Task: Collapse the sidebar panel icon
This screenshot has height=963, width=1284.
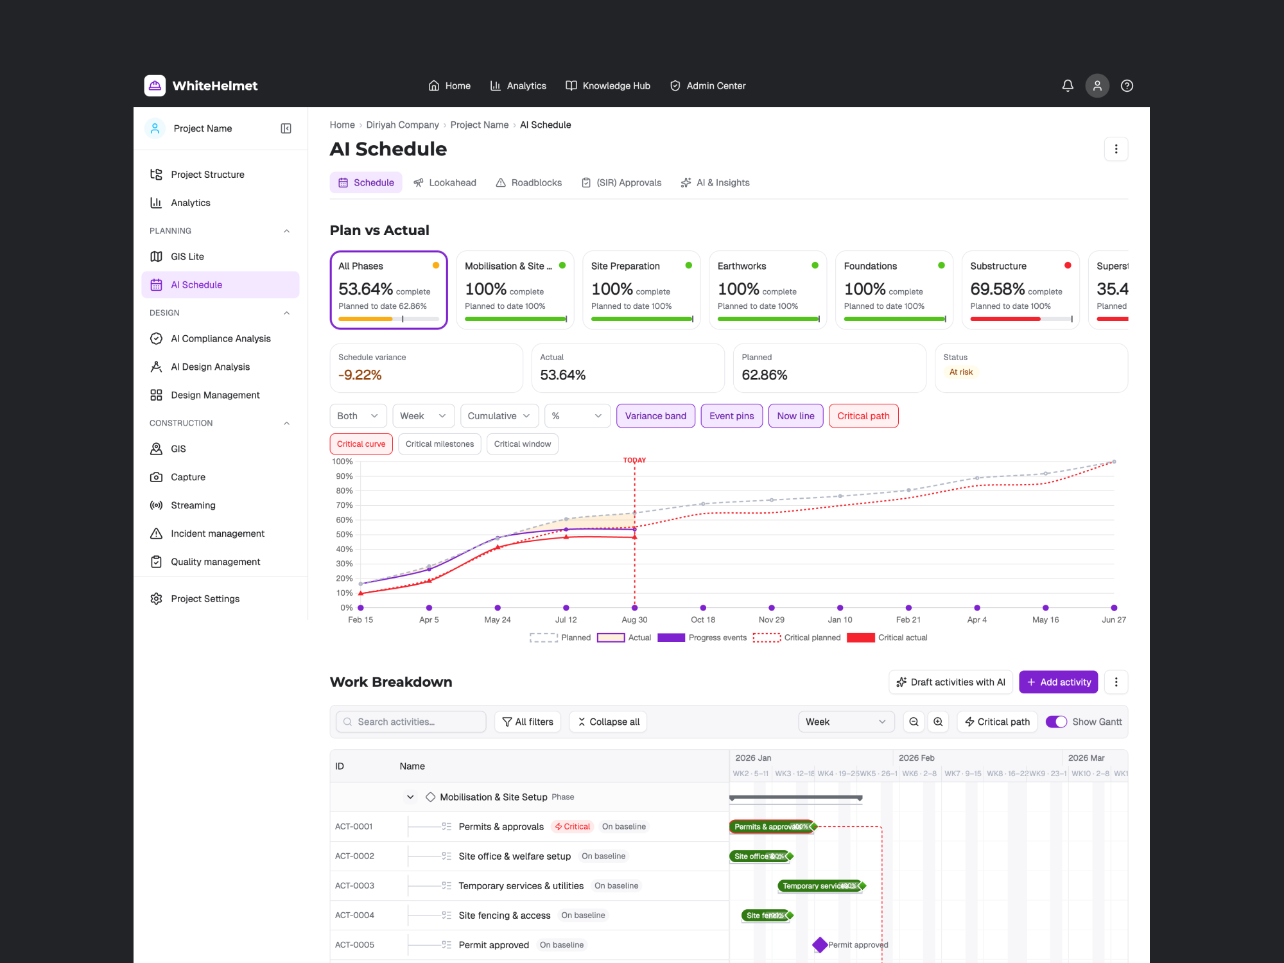Action: pos(286,128)
